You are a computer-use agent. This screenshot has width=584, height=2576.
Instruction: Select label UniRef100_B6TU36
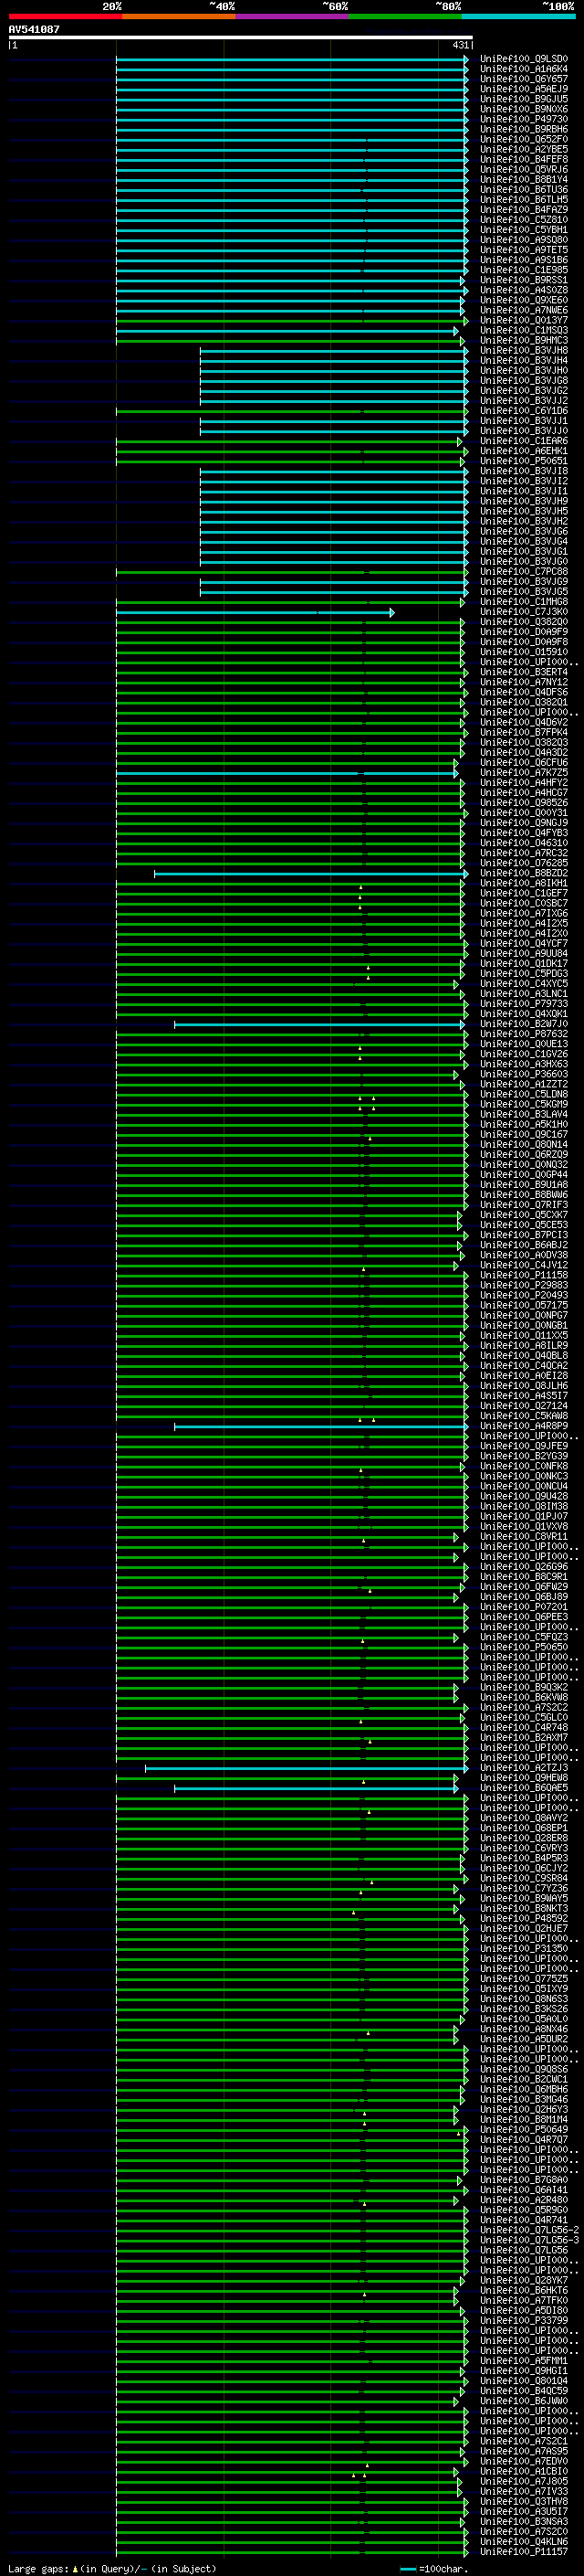[x=523, y=190]
